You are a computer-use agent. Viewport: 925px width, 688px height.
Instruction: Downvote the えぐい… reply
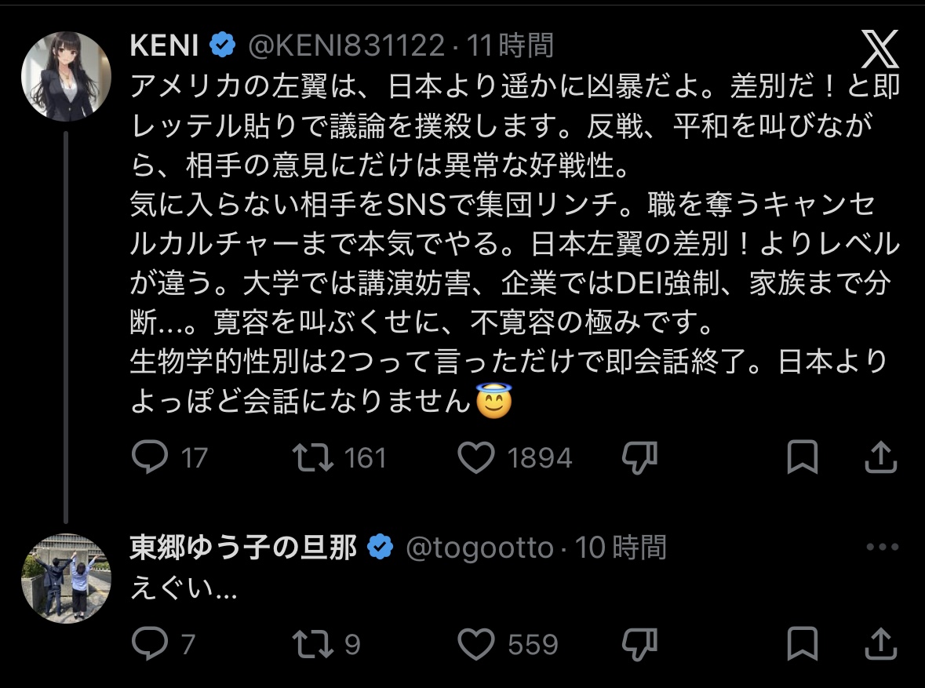point(639,644)
